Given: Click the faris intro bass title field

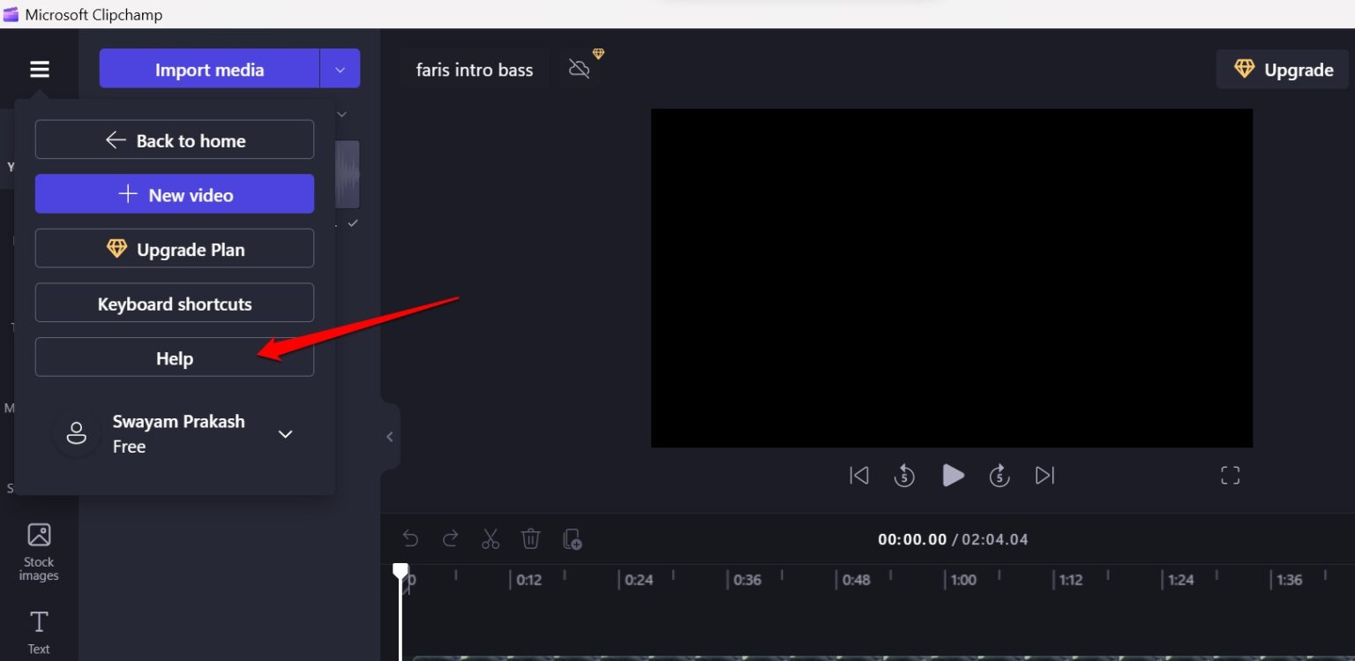Looking at the screenshot, I should [x=475, y=69].
